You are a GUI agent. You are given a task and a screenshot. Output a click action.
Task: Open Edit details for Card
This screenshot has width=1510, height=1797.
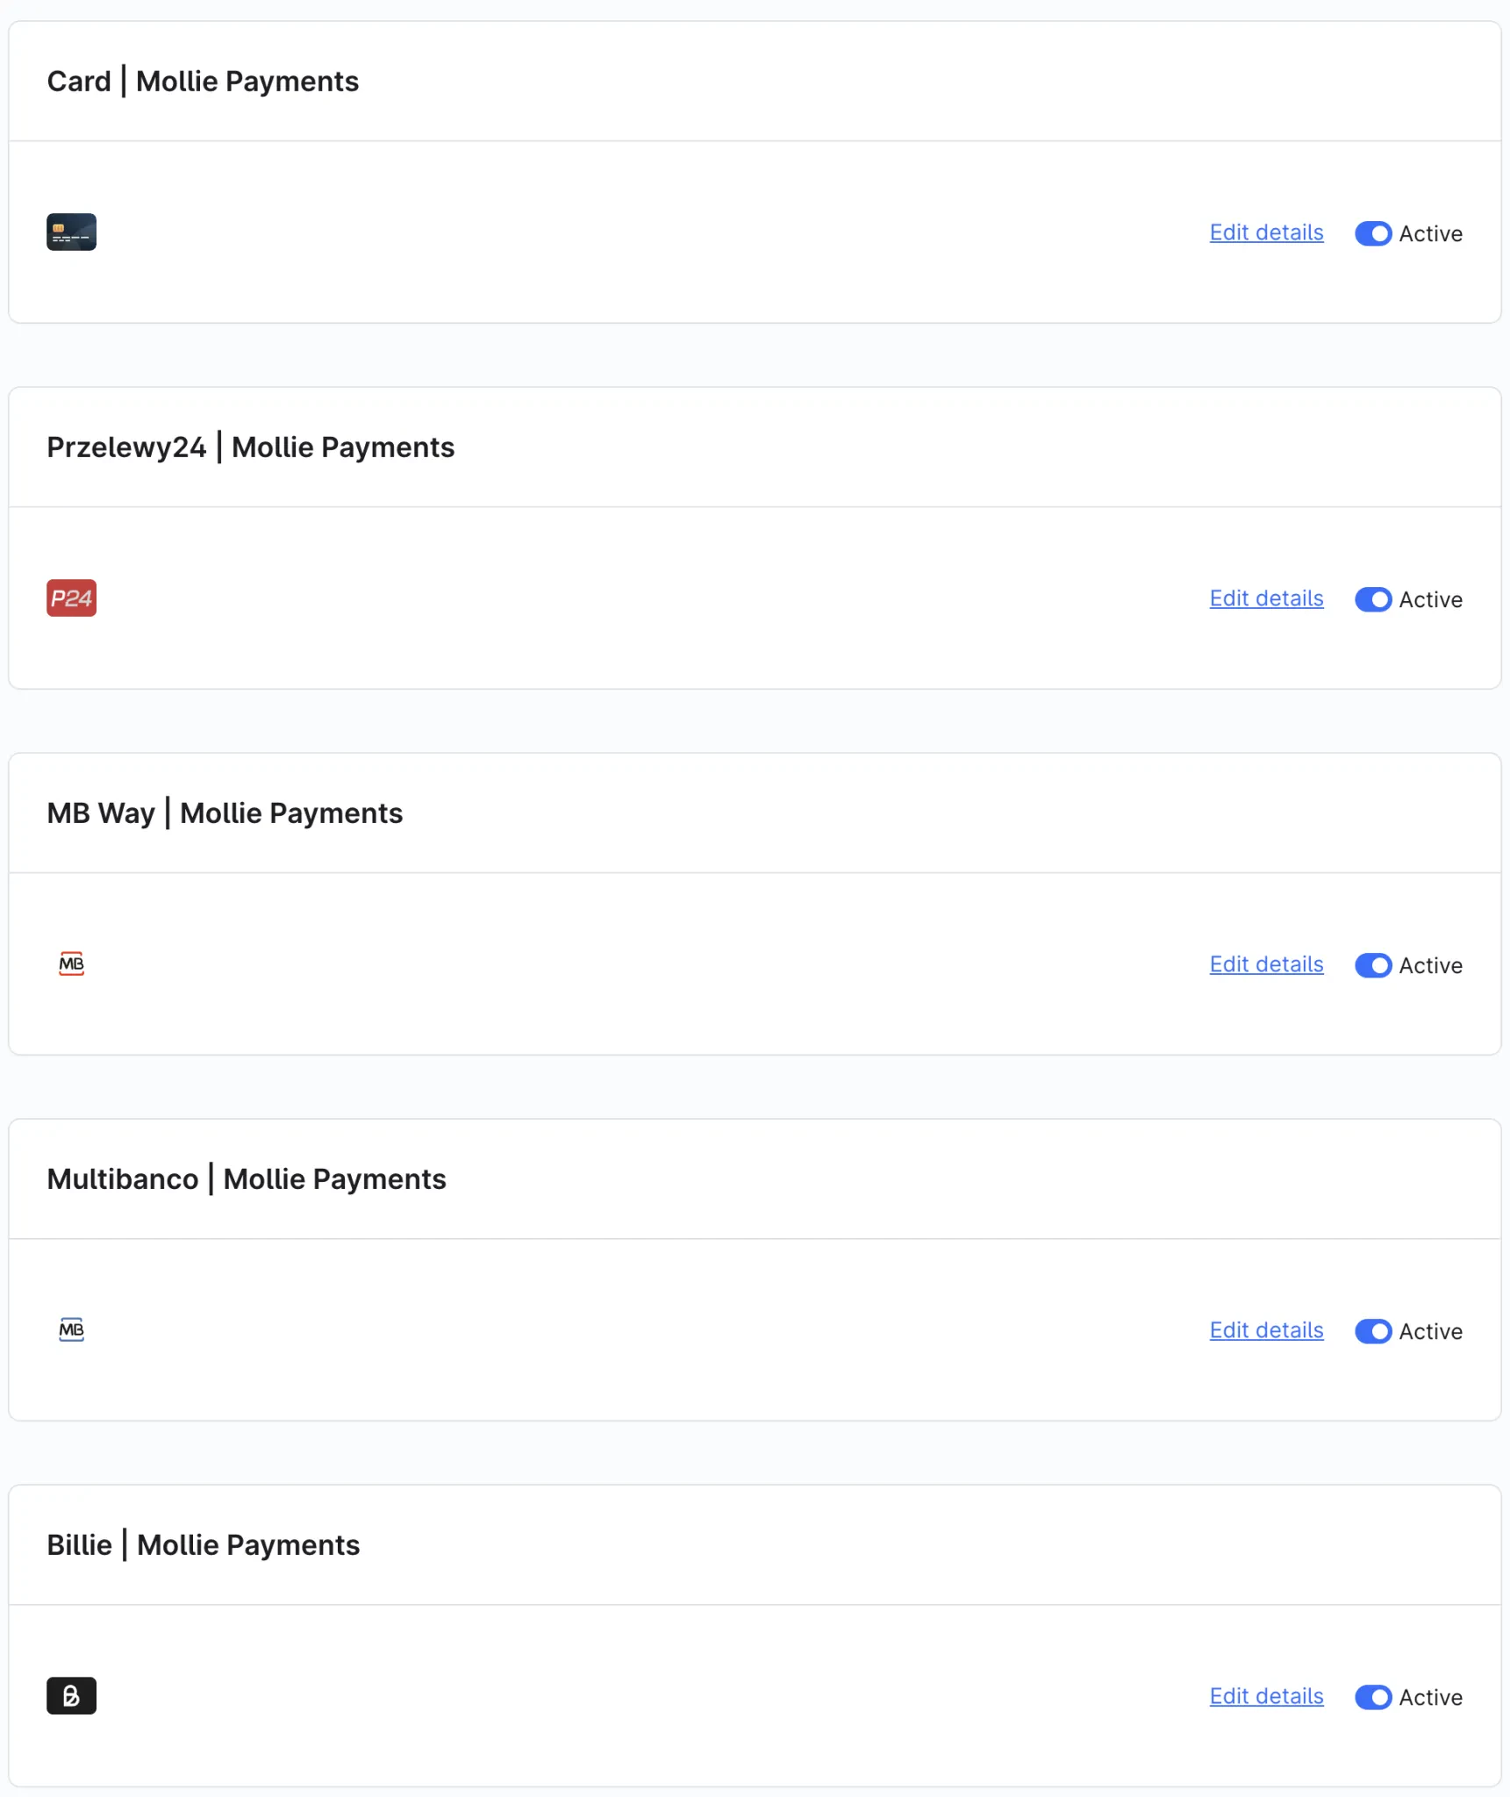coord(1266,233)
